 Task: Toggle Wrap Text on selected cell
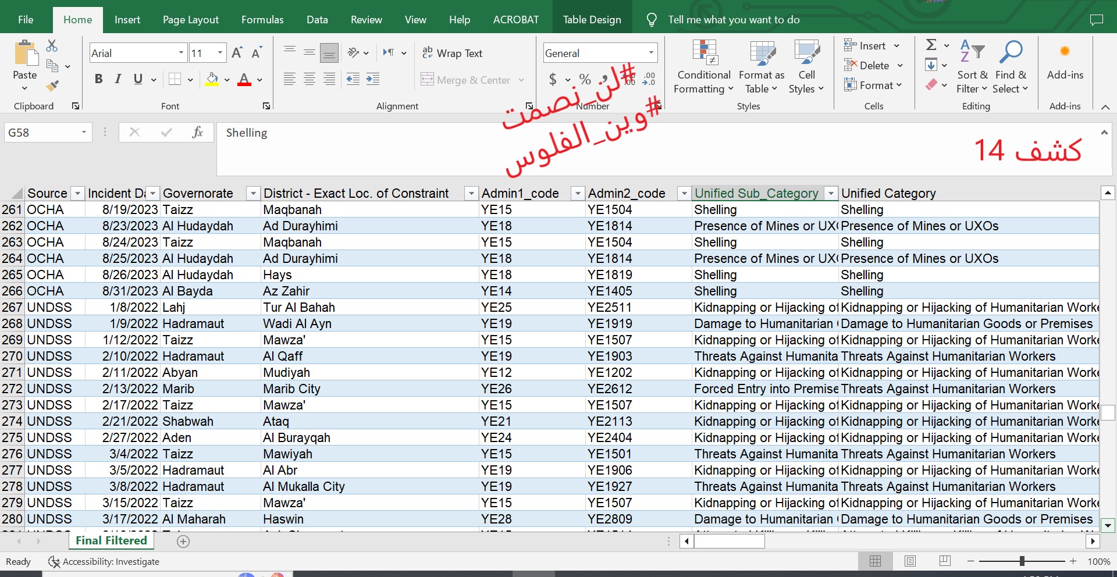click(x=453, y=53)
